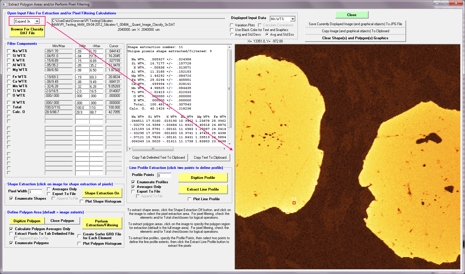Enable the Na WT% filter checkbox
This screenshot has height=274, width=465.
coord(9,51)
